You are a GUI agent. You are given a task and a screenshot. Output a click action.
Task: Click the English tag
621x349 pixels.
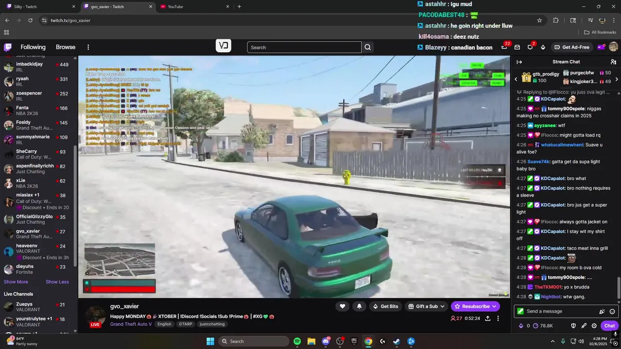tap(164, 324)
